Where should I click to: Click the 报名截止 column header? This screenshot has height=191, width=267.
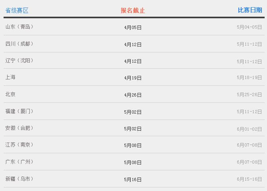[133, 11]
